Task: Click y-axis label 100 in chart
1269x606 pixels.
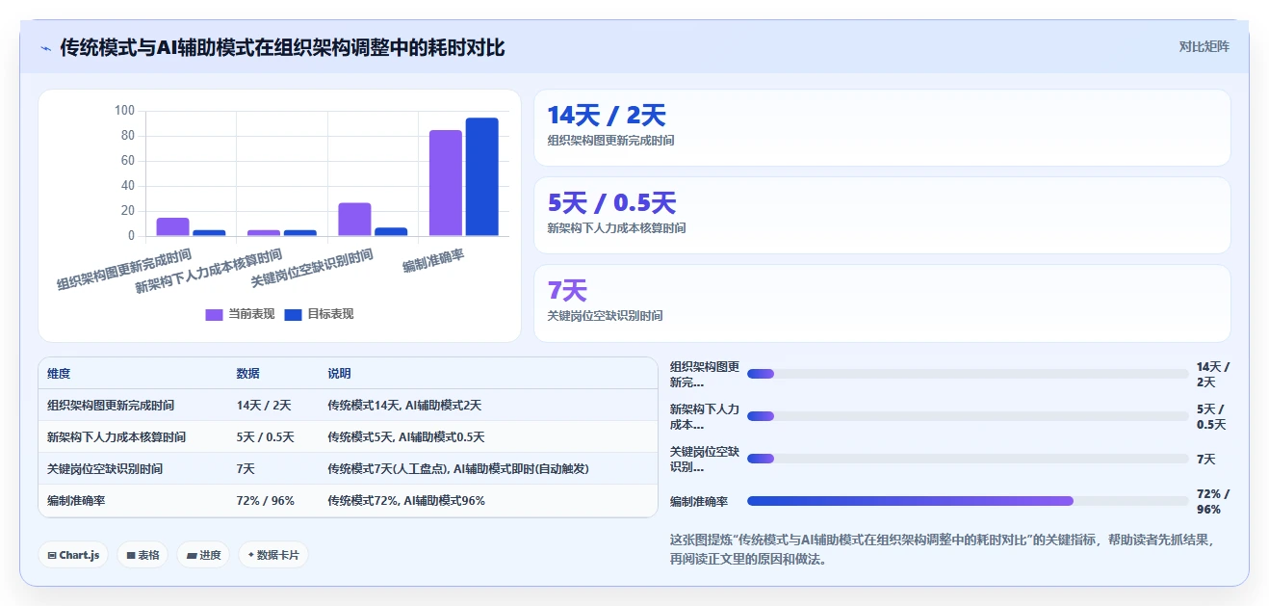Action: coord(124,111)
